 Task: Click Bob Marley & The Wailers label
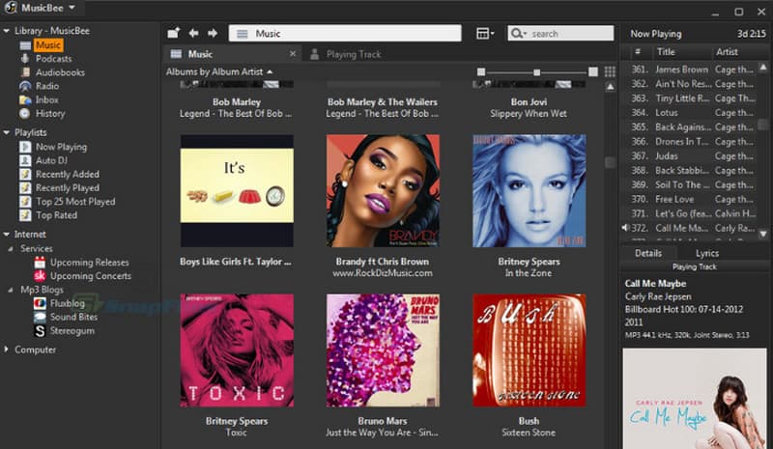383,102
